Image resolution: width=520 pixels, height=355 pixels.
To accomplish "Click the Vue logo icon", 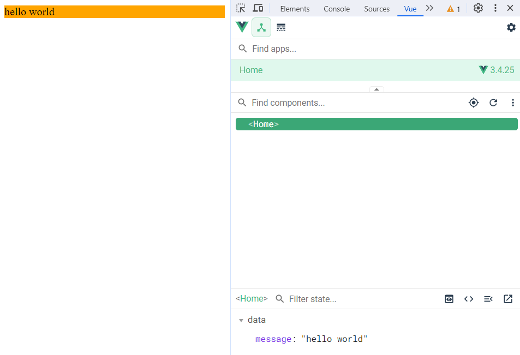I will (242, 27).
